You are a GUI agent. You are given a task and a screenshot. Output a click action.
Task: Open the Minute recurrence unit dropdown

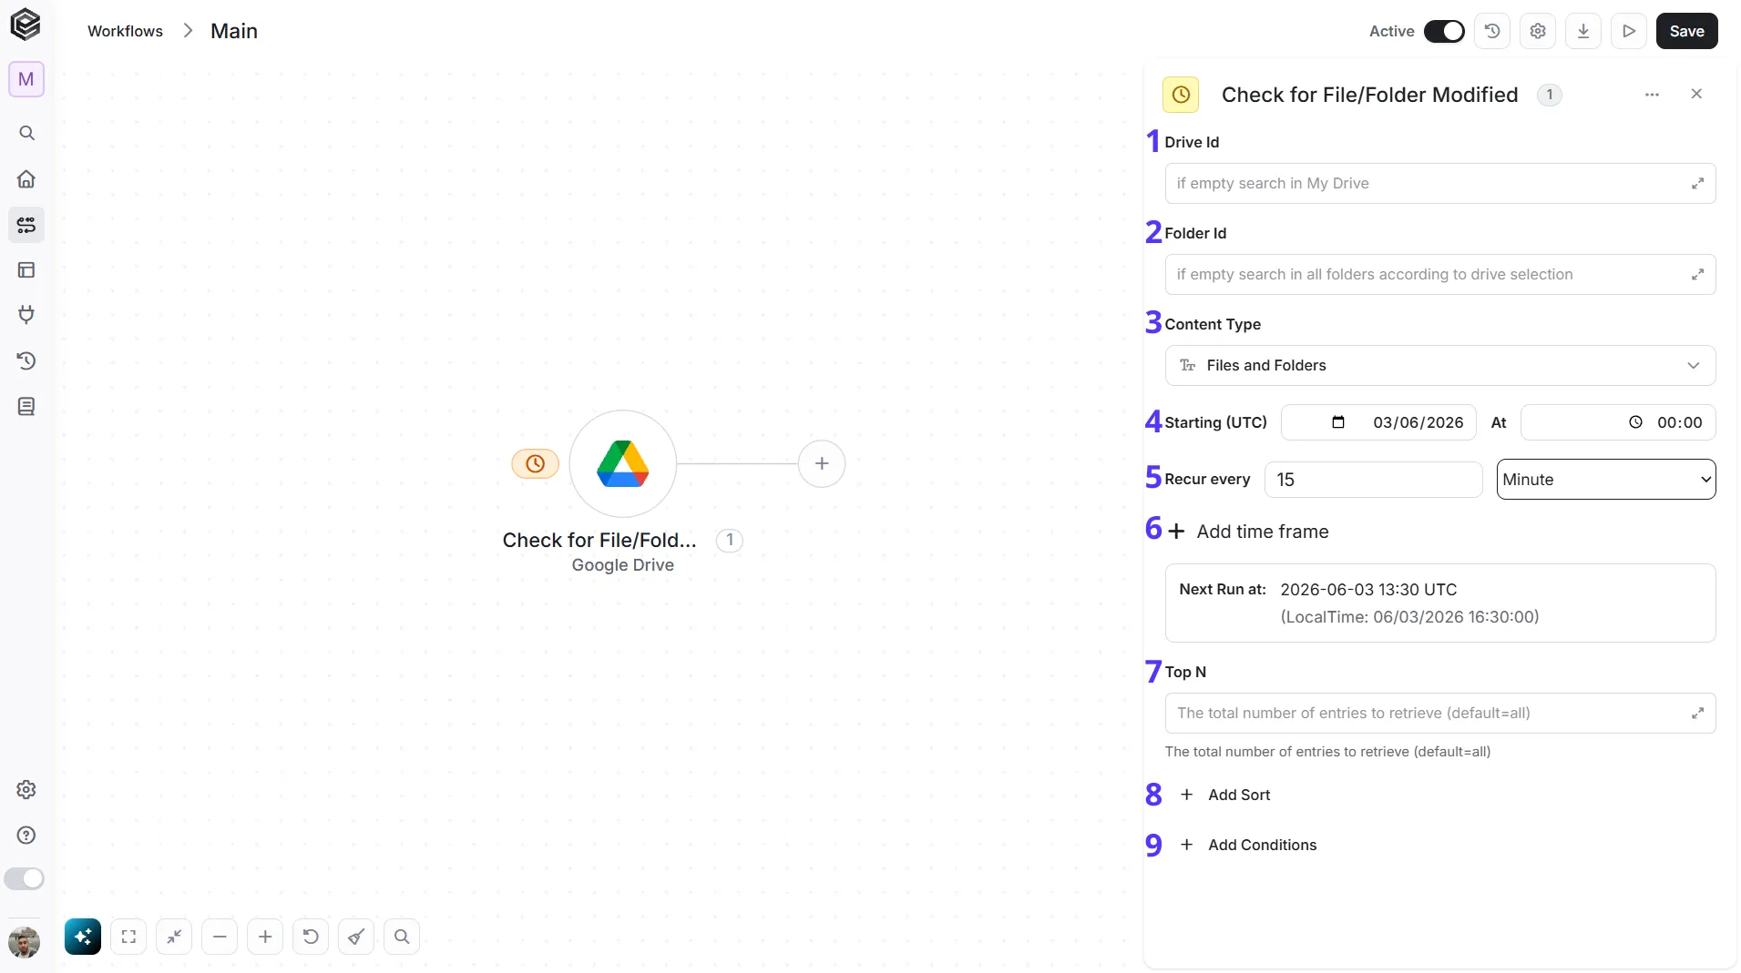point(1606,480)
